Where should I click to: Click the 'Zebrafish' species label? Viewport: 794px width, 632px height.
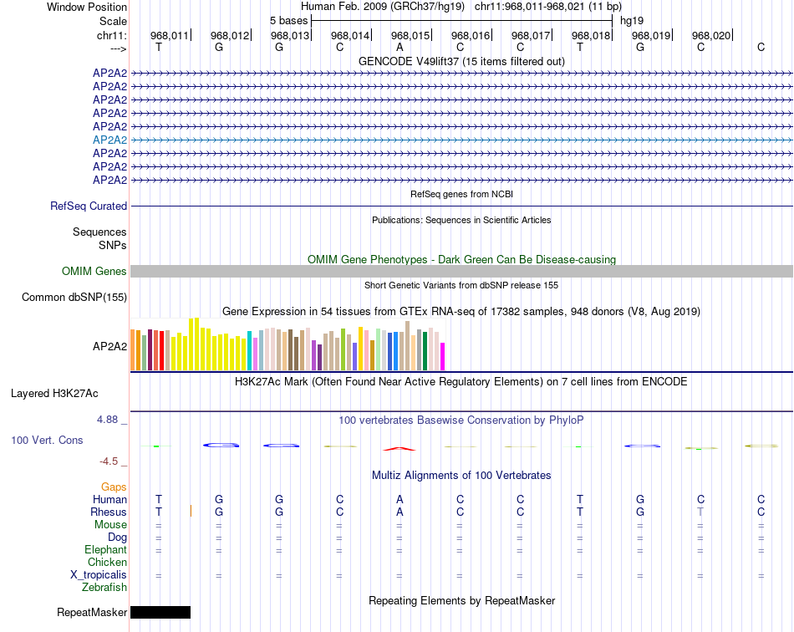[x=104, y=587]
